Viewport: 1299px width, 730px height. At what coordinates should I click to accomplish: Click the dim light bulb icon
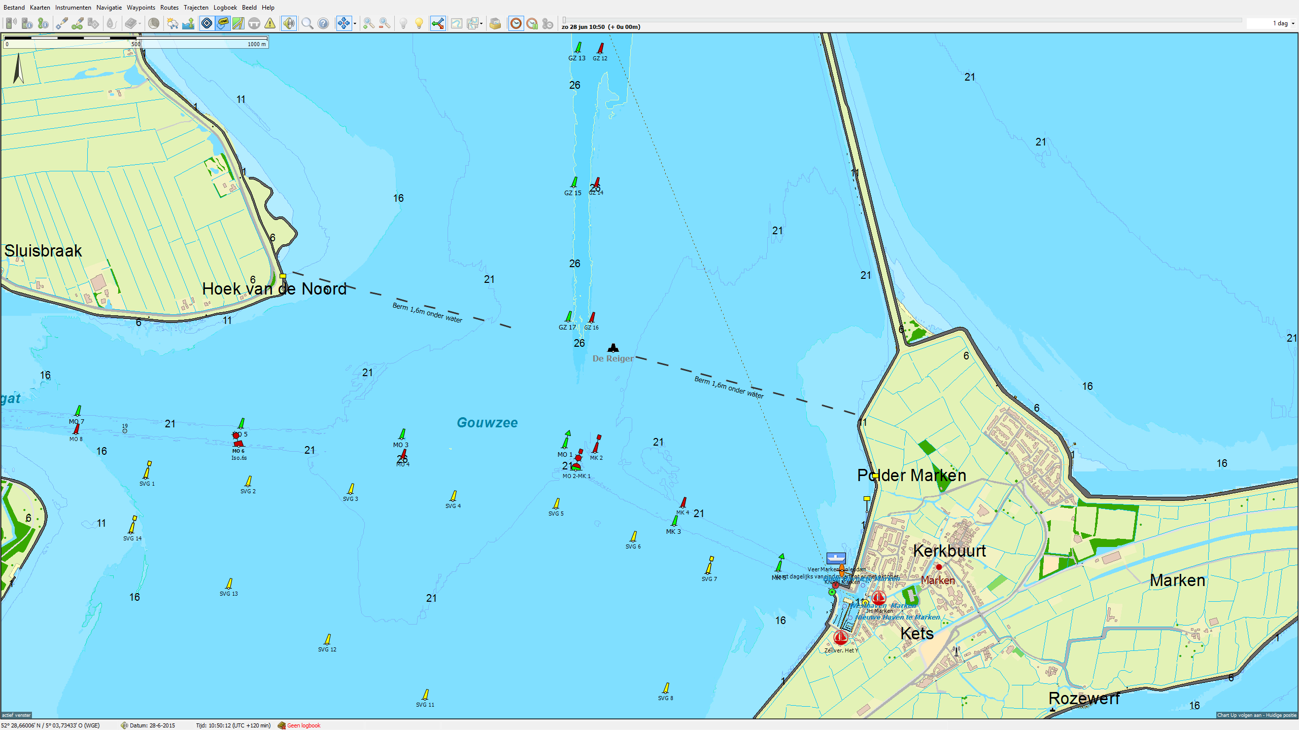(403, 23)
